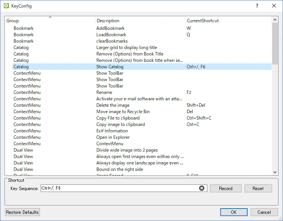The width and height of the screenshot is (283, 221).
Task: Click Restore Defaults button
Action: click(22, 212)
